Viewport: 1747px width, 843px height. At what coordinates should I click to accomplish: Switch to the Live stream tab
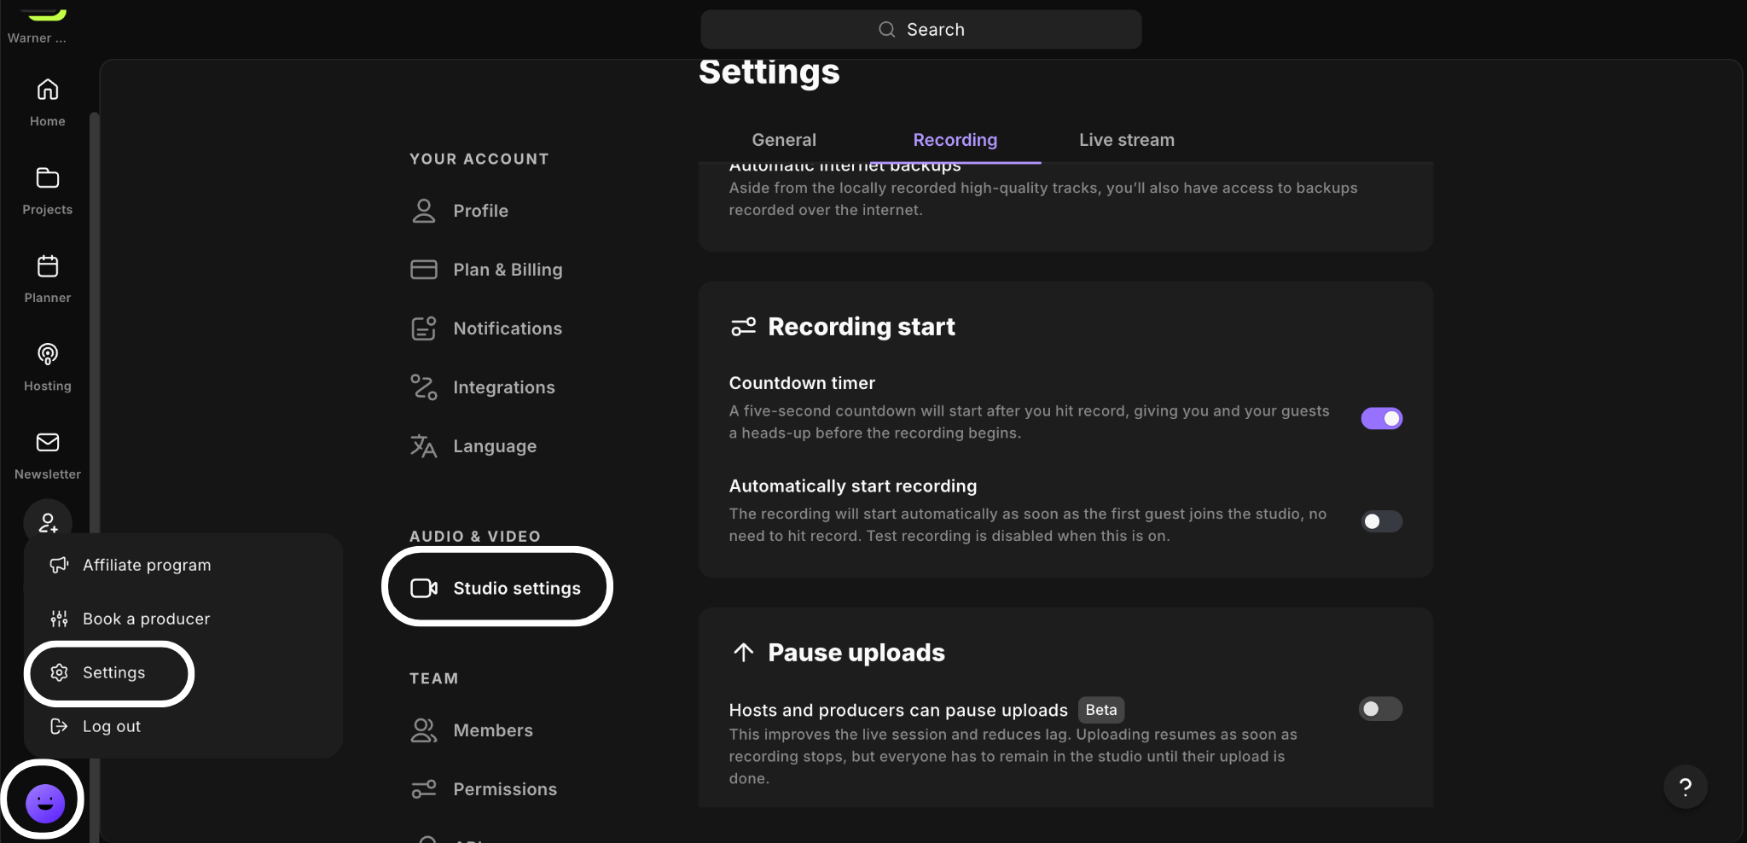1127,140
